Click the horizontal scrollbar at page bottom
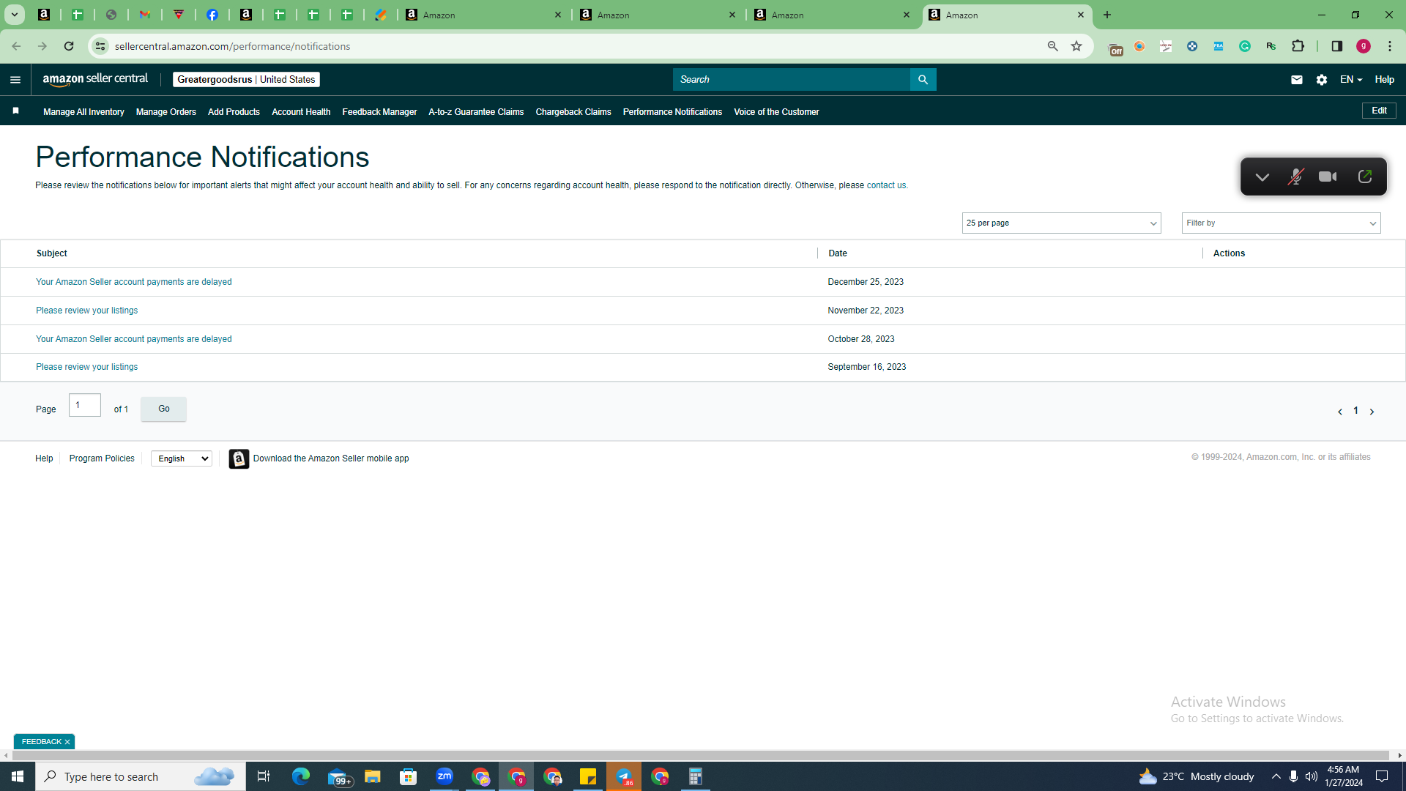The image size is (1406, 791). click(x=701, y=755)
